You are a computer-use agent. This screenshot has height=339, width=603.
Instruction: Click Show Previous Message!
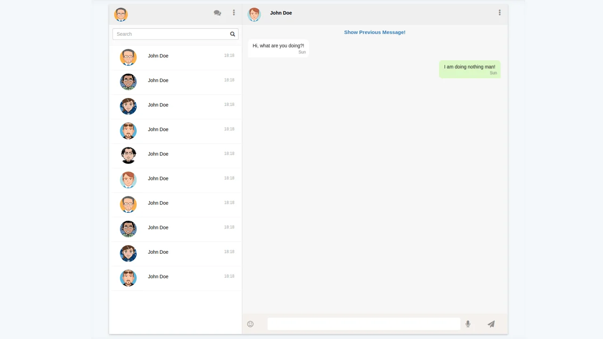click(x=375, y=32)
